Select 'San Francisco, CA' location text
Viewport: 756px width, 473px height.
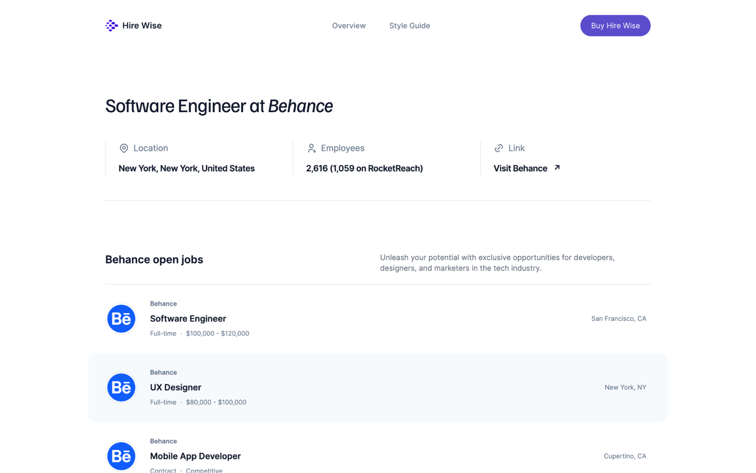coord(619,319)
